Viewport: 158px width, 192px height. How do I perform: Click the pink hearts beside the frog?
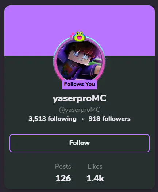72,35
